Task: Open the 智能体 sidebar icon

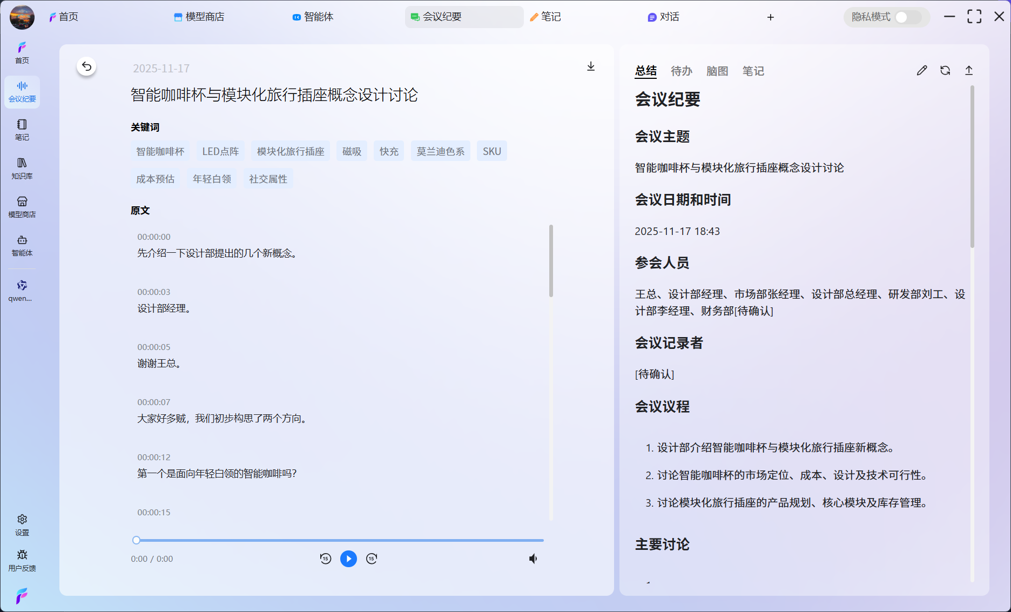Action: (22, 245)
